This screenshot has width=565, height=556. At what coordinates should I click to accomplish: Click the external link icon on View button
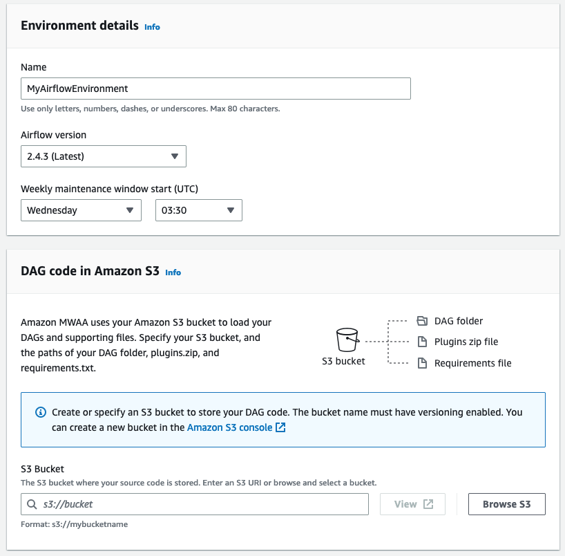pos(428,504)
